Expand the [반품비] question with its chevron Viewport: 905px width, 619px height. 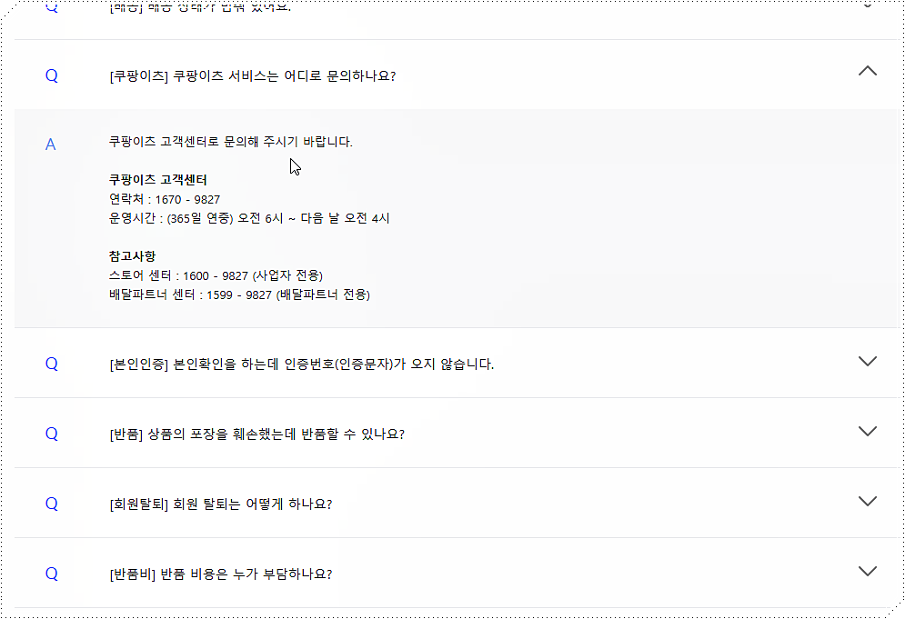(x=867, y=571)
